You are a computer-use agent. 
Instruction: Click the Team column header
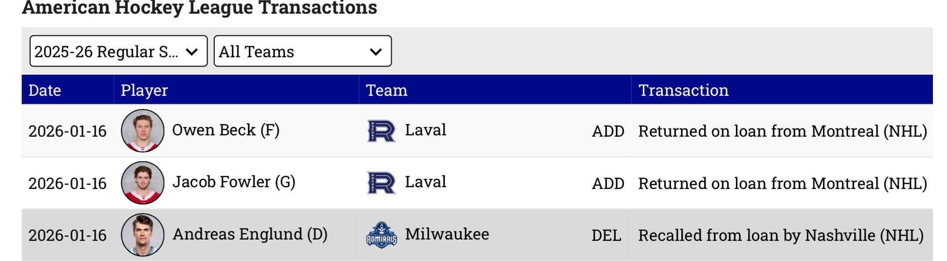pyautogui.click(x=387, y=90)
